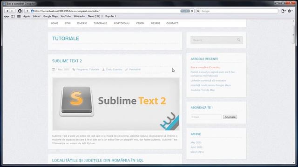Open the Permalink link of Sublime Text 2 post
Image resolution: width=298 pixels, height=167 pixels.
[135, 70]
